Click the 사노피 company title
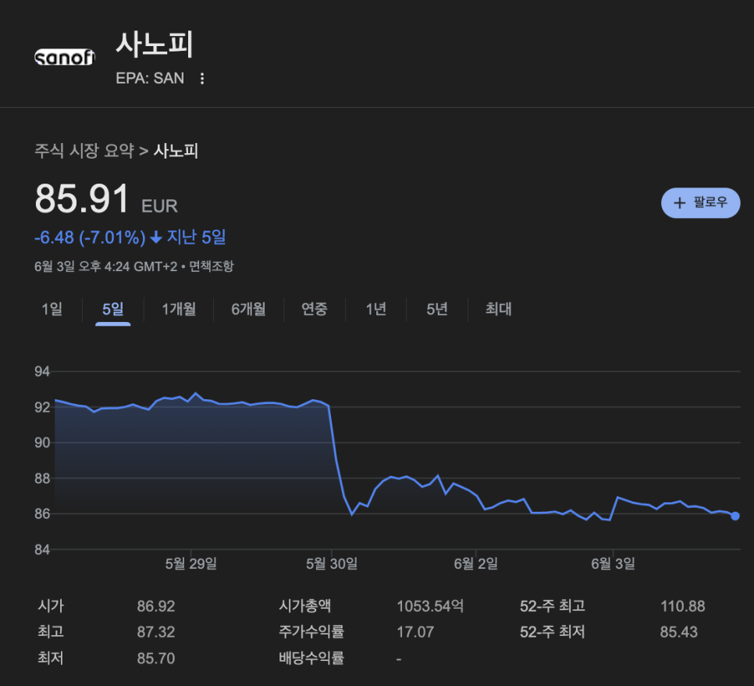Screen dimensions: 754x686 [x=155, y=45]
